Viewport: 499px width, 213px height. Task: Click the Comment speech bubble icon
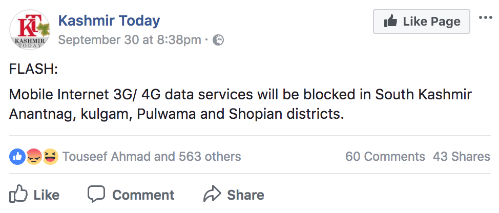point(96,195)
